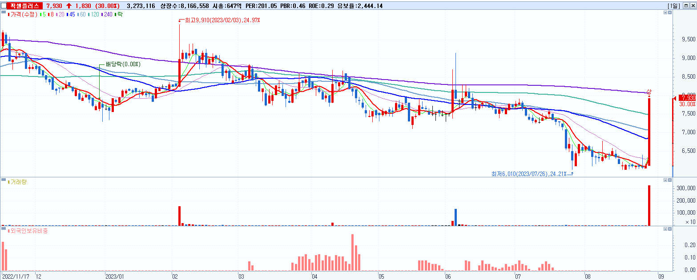Viewport: 697px width, 280px height.
Task: Collapse volume pane via top-left gray handle
Action: 3,180
